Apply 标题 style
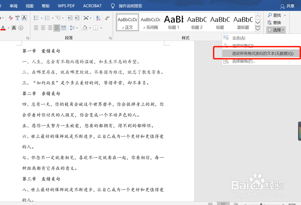Image resolution: width=301 pixels, height=205 pixels. coord(220,22)
